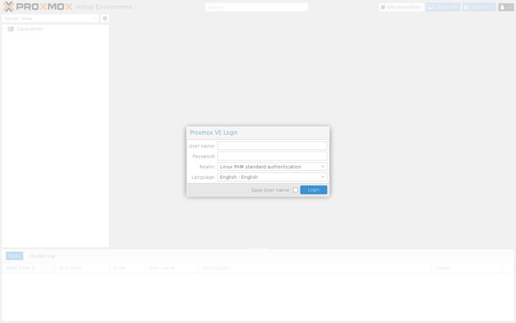Screen dimensions: 516x323
Task: Click the Create CT cube icon
Action: coord(467,7)
